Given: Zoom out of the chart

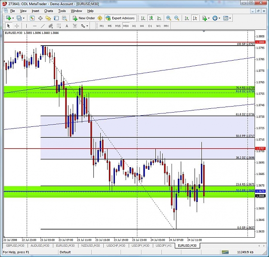Looking at the screenshot, I should click(177, 18).
